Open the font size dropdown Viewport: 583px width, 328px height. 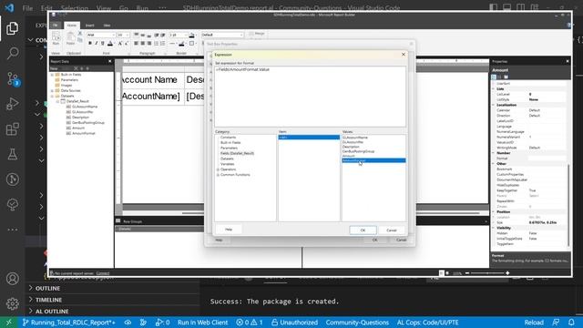[123, 35]
